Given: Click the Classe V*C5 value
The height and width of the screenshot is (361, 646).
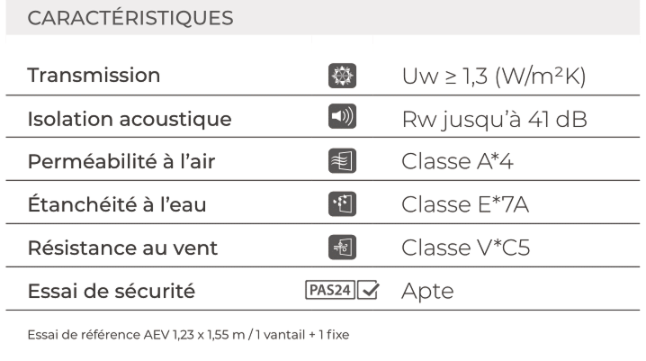Looking at the screenshot, I should point(465,248).
